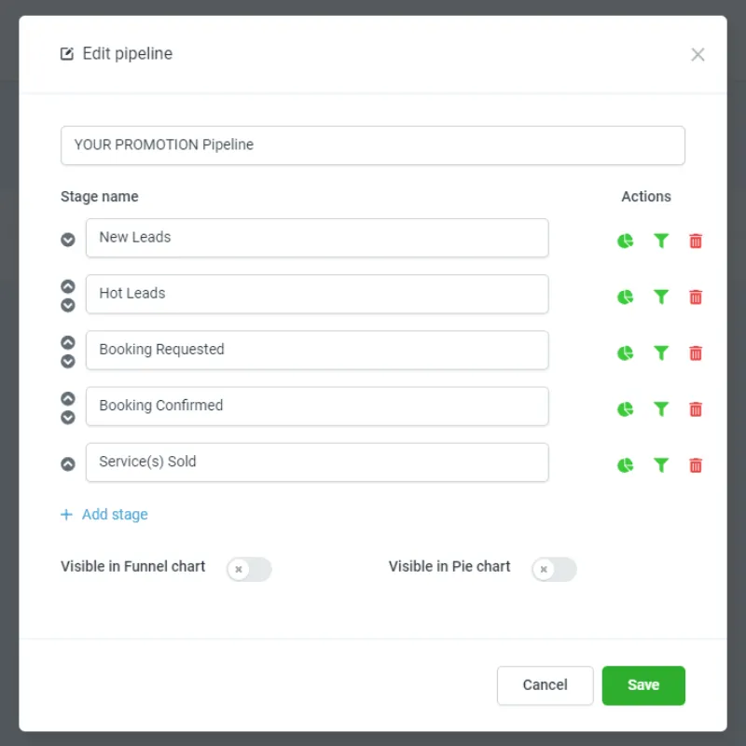Move Service(s) Sold stage up
Screen dimensions: 746x746
pos(68,463)
